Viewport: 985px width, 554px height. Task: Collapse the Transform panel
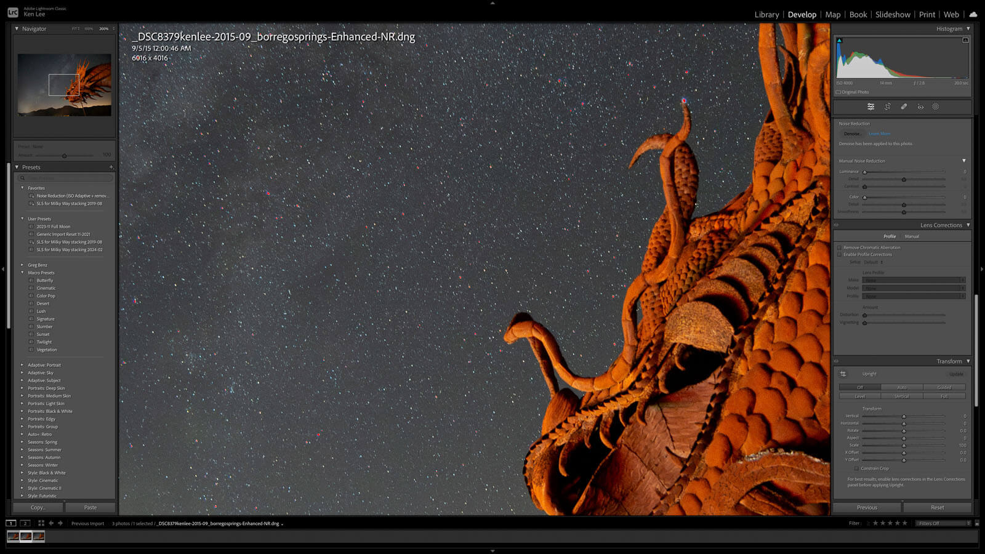point(968,361)
